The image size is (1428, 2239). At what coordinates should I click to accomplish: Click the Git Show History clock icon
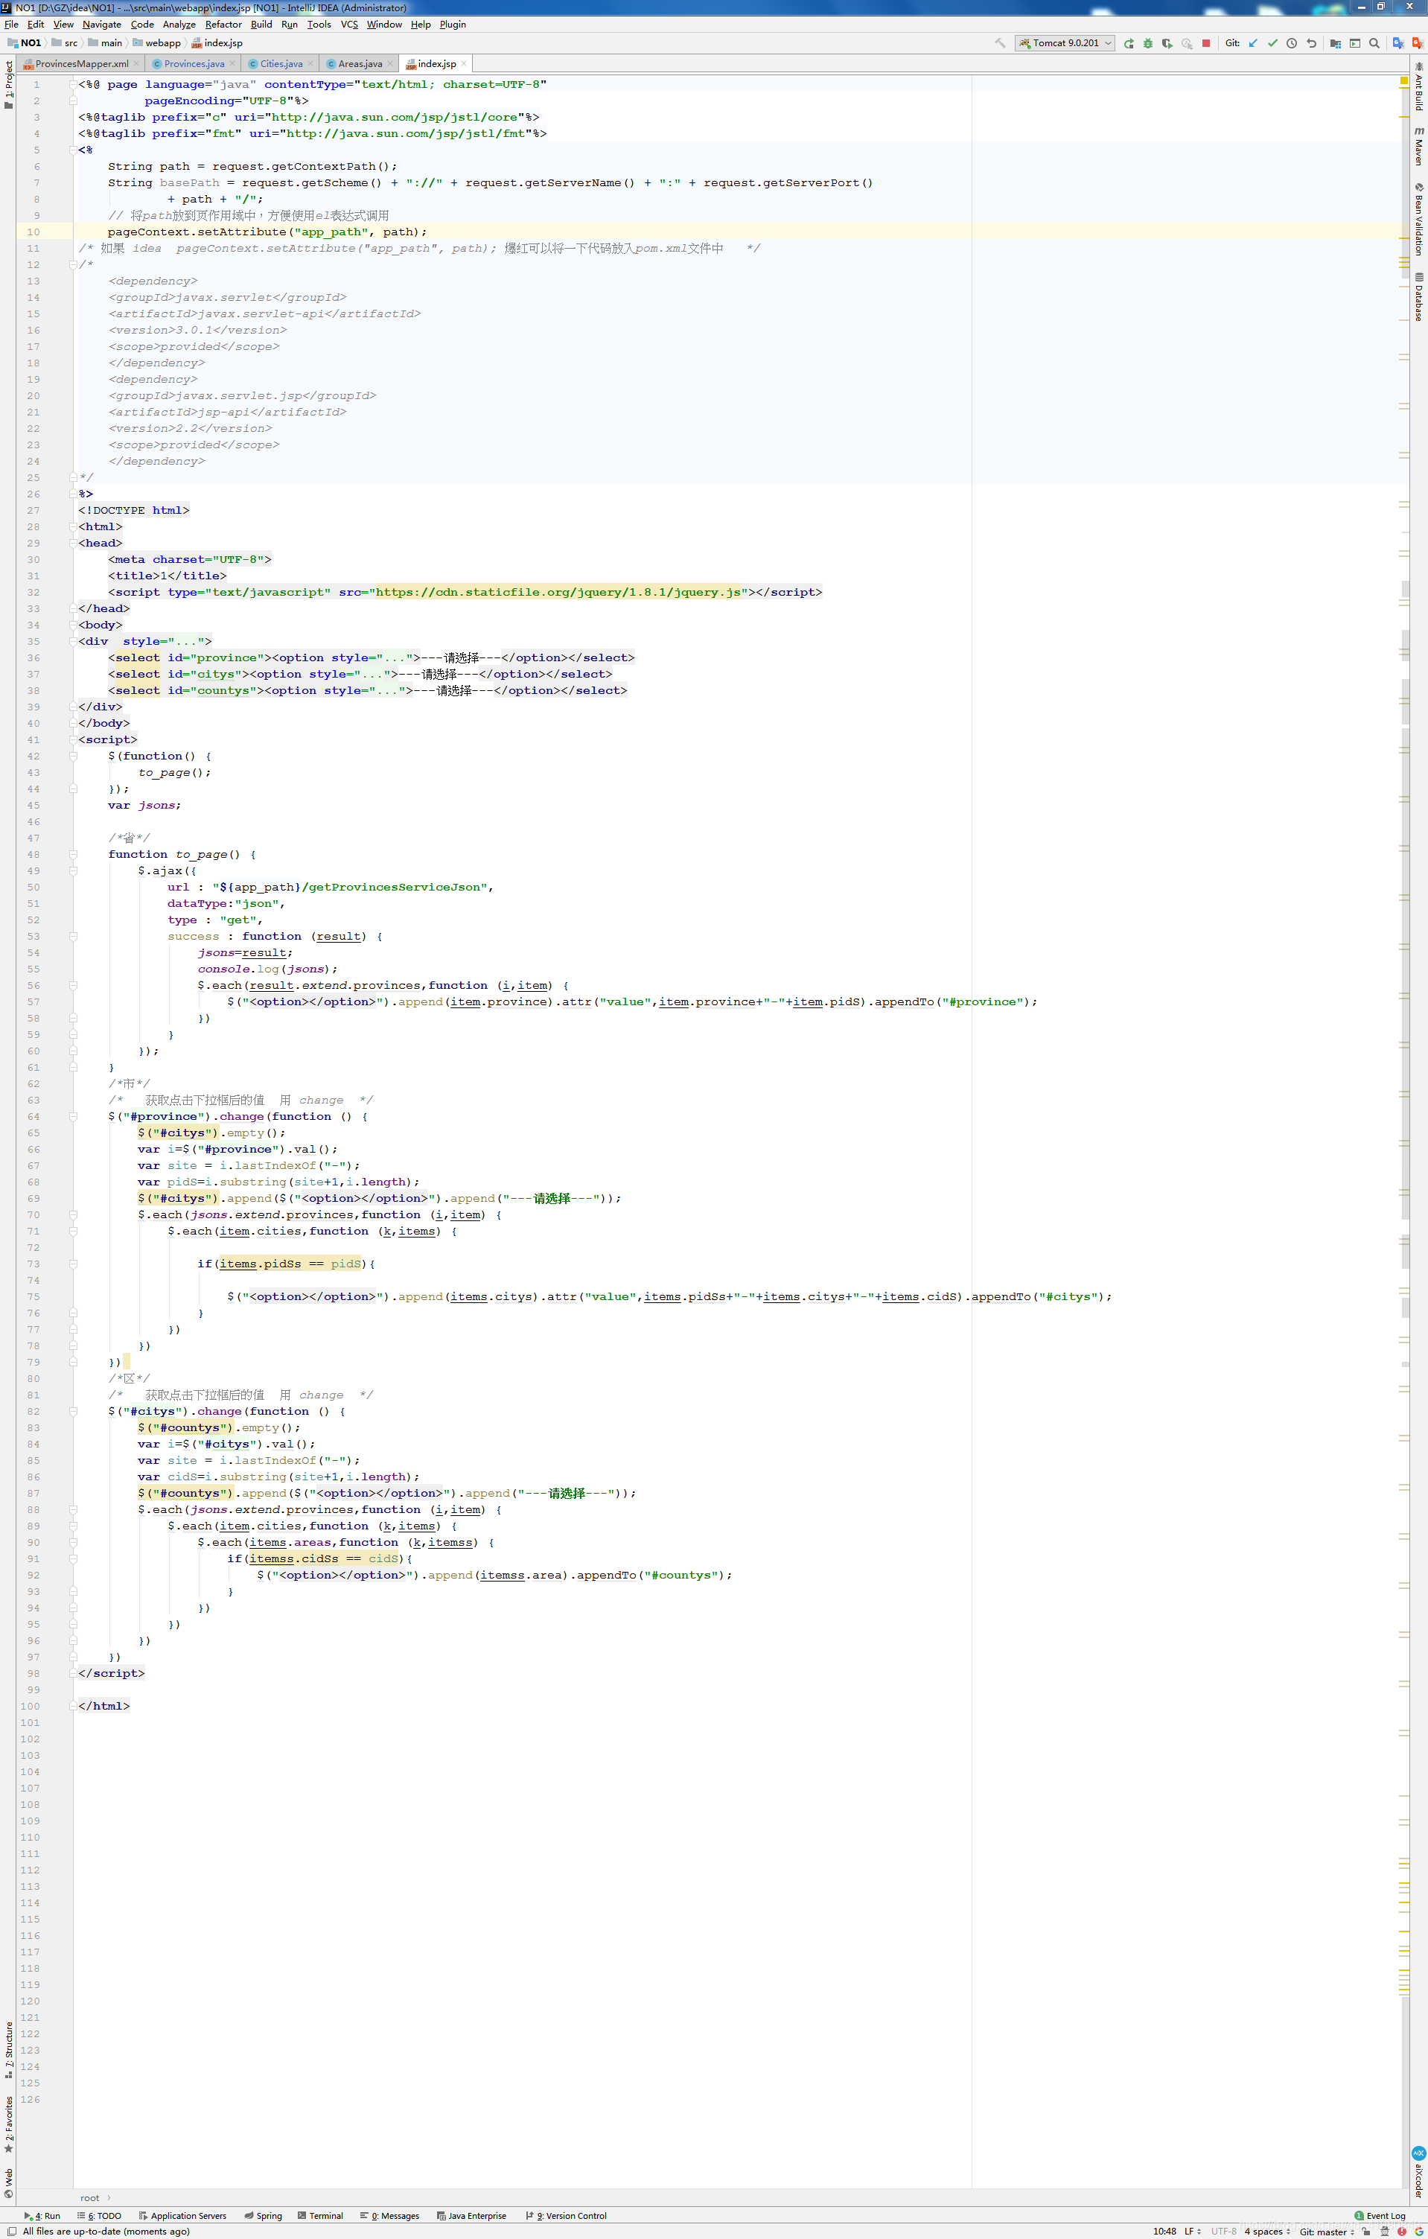pos(1292,42)
